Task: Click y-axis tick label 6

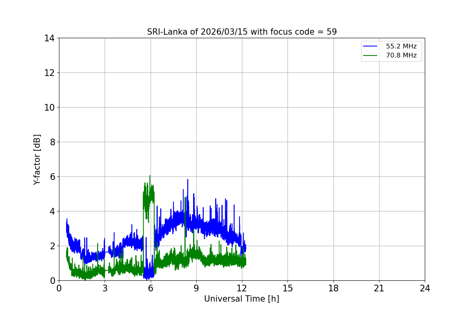Action: (52, 177)
